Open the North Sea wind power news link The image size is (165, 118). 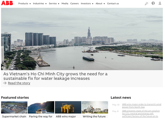[x=142, y=106]
